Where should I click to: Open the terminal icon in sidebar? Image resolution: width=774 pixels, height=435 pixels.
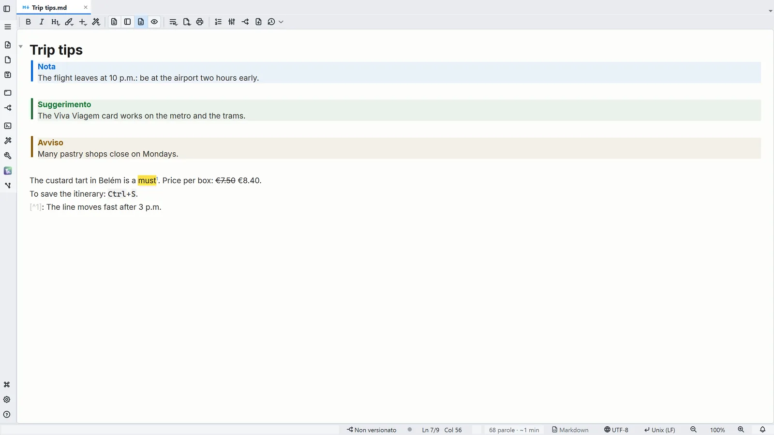[x=8, y=126]
